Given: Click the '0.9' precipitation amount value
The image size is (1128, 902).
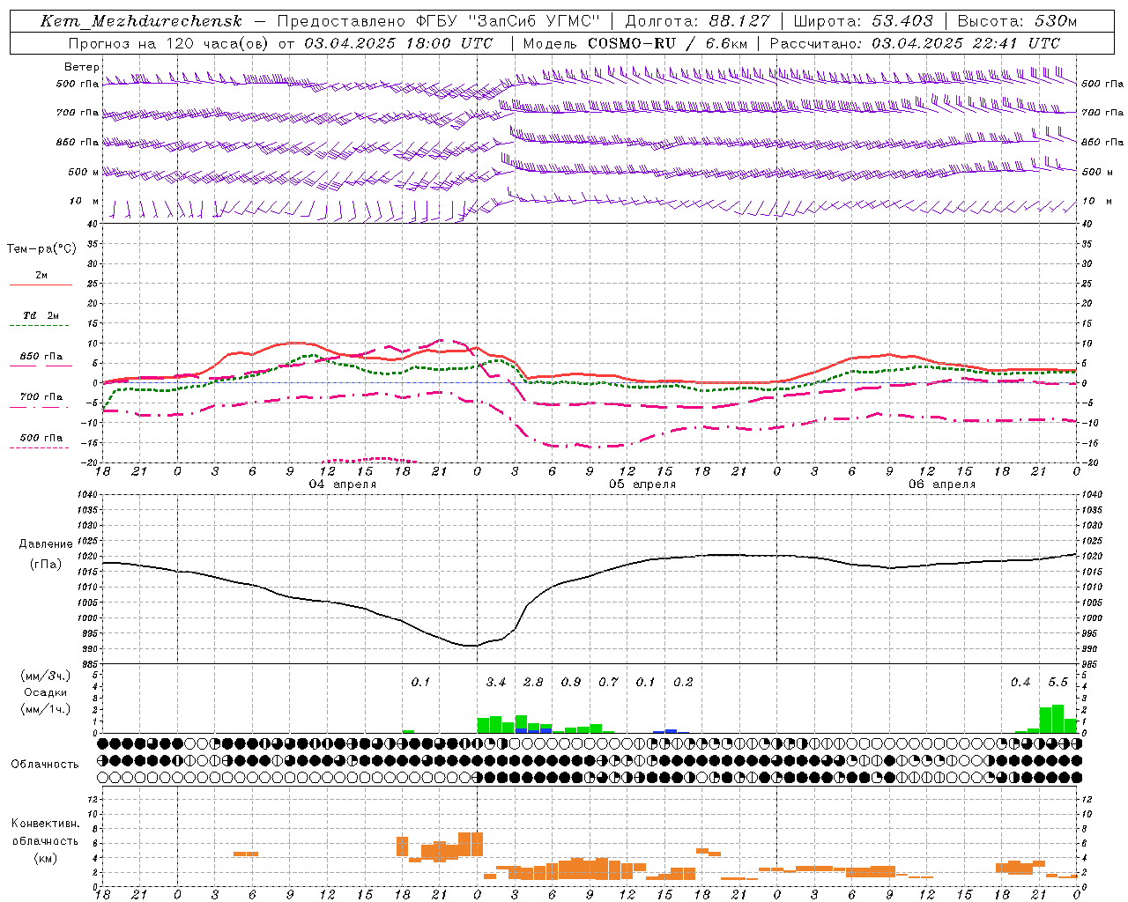Looking at the screenshot, I should [x=571, y=683].
